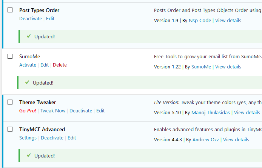Click Version 4.4.3 text
Screen dimensions: 262x168
click(168, 139)
